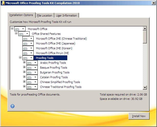Image resolution: width=157 pixels, height=127 pixels.
Task: Select Chinese Traditional Proofing Tools label
Action: 61,87
